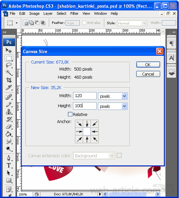Viewport: 179px width, 198px height.
Task: Select the Pen tool
Action: point(9,158)
